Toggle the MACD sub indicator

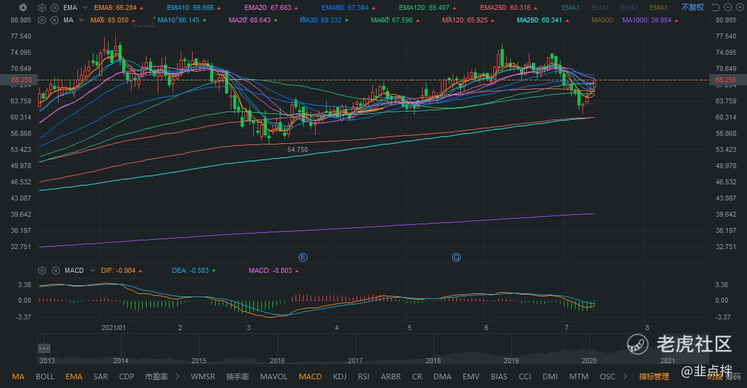(310, 377)
